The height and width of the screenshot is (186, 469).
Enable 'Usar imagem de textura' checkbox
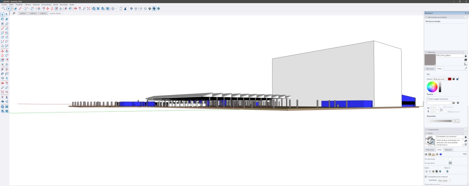428,99
